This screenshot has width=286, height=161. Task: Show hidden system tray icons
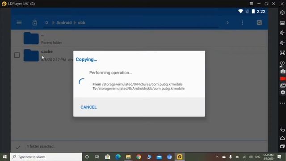(217, 157)
